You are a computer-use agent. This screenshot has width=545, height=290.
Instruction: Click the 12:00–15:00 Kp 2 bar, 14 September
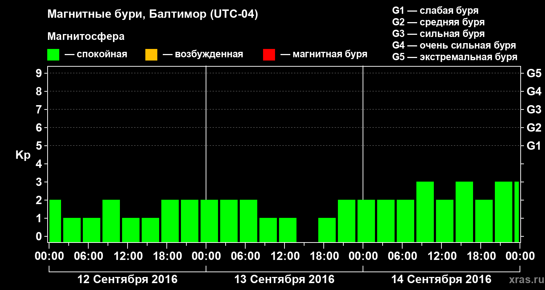coord(445,221)
